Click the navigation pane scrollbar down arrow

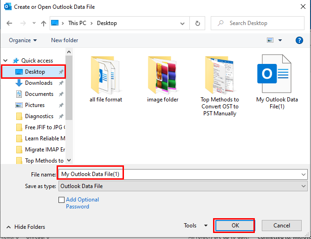coord(69,160)
